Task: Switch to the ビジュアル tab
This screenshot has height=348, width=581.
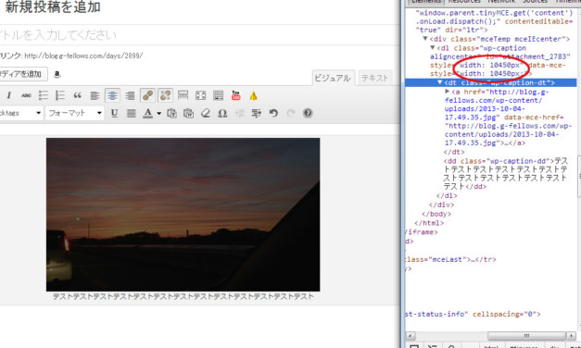Action: coord(333,78)
